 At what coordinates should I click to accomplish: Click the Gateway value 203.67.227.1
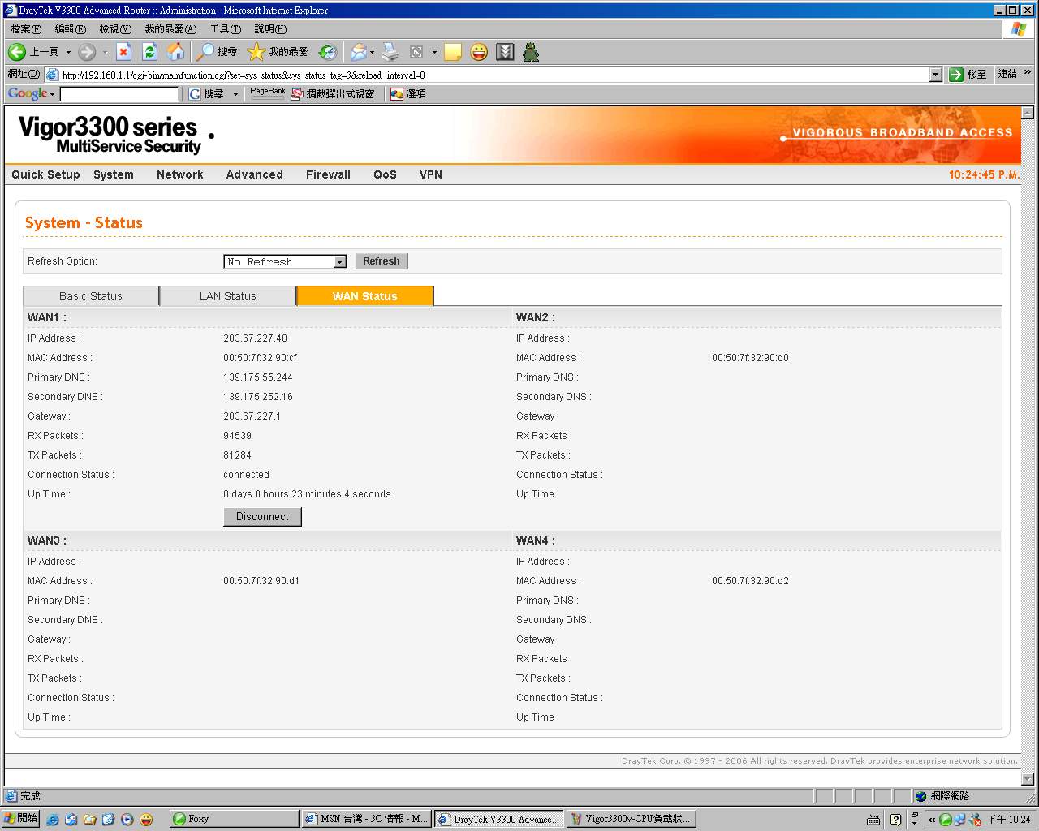pos(252,416)
